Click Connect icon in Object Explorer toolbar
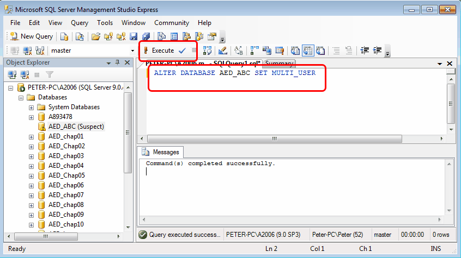The height and width of the screenshot is (258, 461). [x=12, y=75]
